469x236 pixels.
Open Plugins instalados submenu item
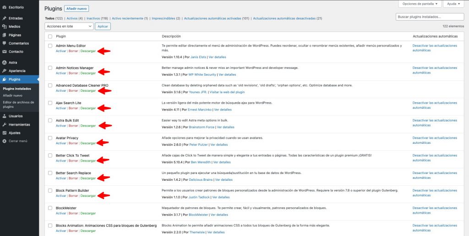[17, 89]
